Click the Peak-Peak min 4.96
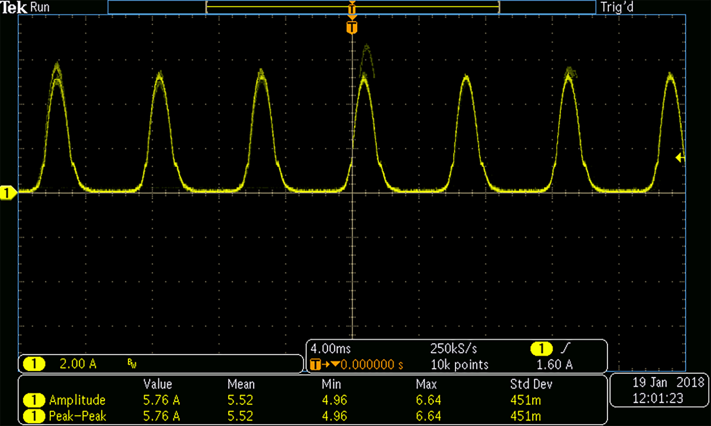The image size is (711, 426). [335, 416]
